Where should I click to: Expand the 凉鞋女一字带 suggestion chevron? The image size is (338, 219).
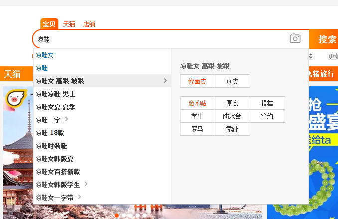[x=80, y=197]
